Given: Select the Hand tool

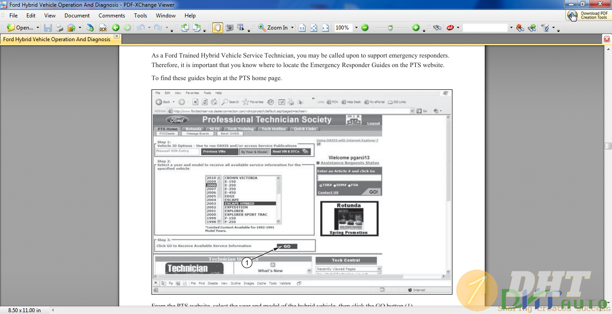Looking at the screenshot, I should 217,28.
